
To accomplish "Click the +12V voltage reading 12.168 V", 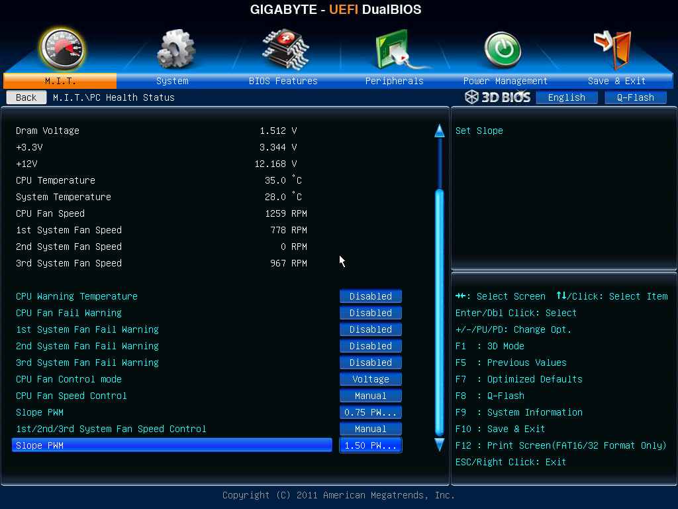I will click(275, 164).
